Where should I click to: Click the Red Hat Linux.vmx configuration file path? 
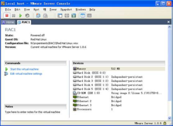pos(54,43)
